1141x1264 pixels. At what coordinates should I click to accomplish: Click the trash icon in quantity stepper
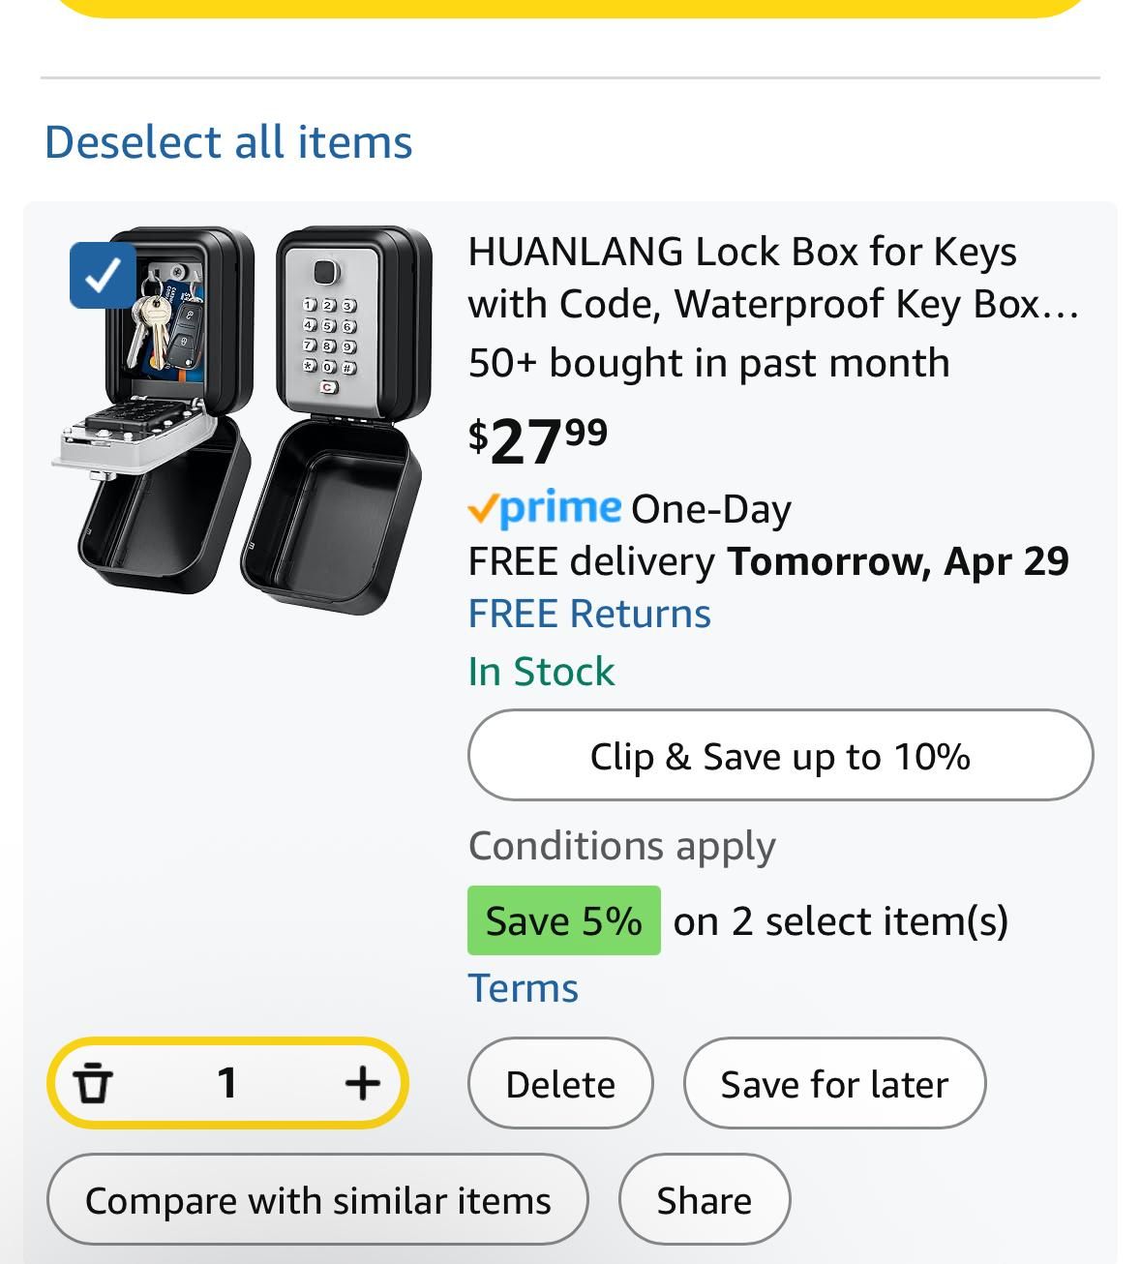pyautogui.click(x=93, y=1082)
